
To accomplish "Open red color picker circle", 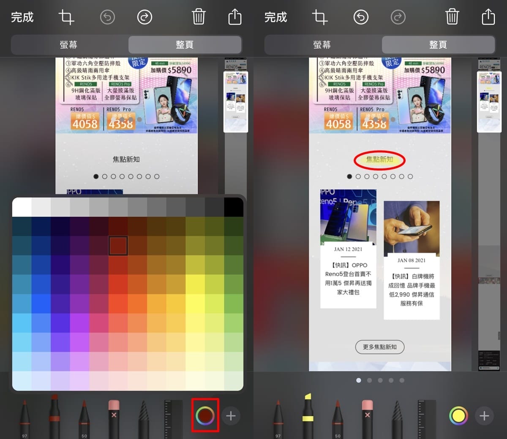I will [205, 416].
